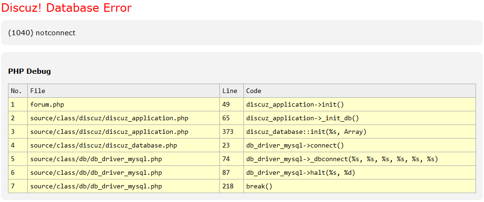The height and width of the screenshot is (202, 484).
Task: Click the 'Code' column header
Action: click(360, 91)
